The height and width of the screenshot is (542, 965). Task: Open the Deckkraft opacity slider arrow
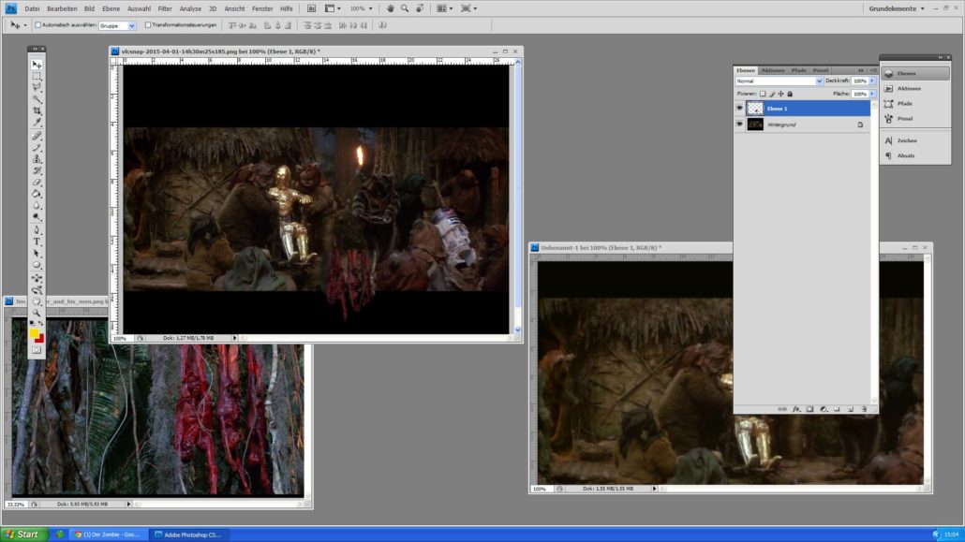pos(872,81)
